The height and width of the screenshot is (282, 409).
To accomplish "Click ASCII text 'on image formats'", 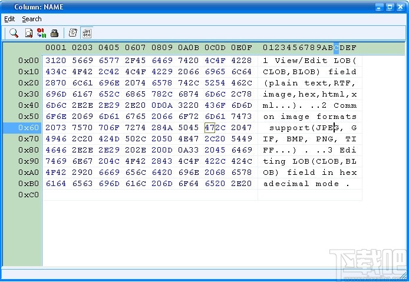I will 309,117.
